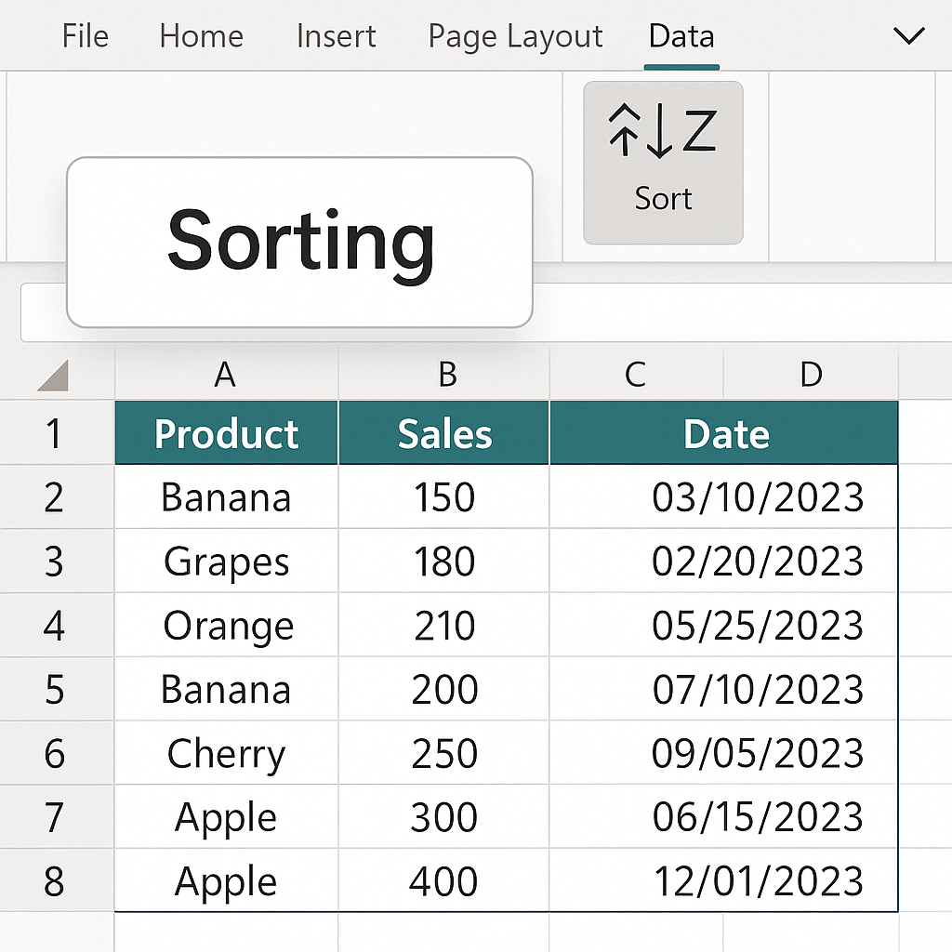Go to the Page Layout tab
This screenshot has height=952, width=952.
pos(515,37)
